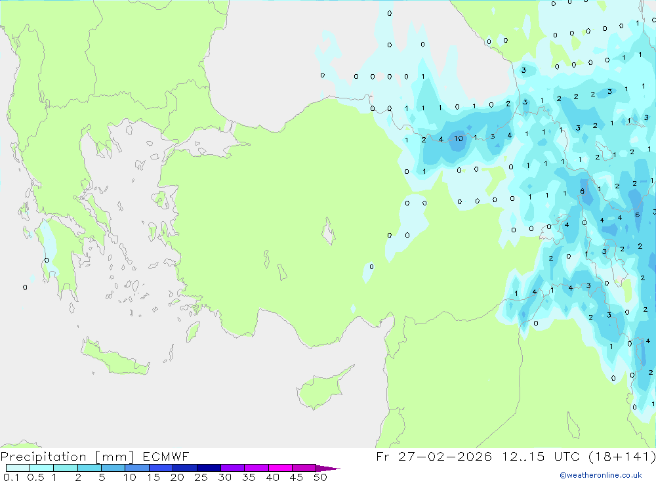The image size is (656, 481).
Task: Select the 35–40 mm legend color swatch
Action: coord(256,468)
